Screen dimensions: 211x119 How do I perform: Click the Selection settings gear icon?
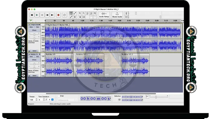[x=119, y=100]
